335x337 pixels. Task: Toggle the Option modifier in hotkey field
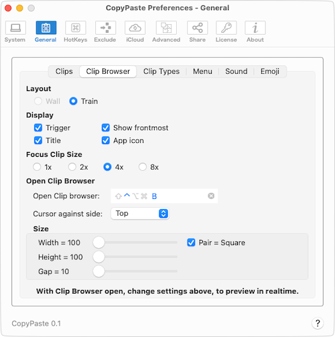click(135, 196)
